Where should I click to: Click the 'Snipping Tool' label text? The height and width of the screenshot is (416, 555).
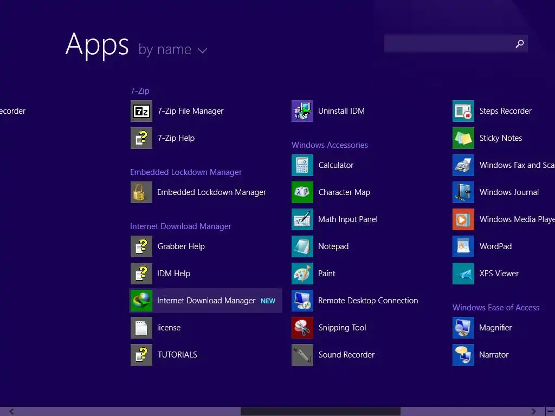click(343, 328)
